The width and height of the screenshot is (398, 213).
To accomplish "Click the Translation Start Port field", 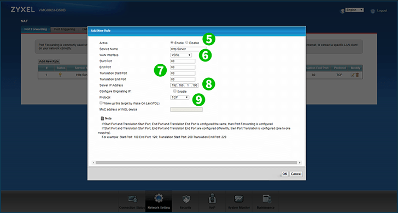I will [183, 73].
